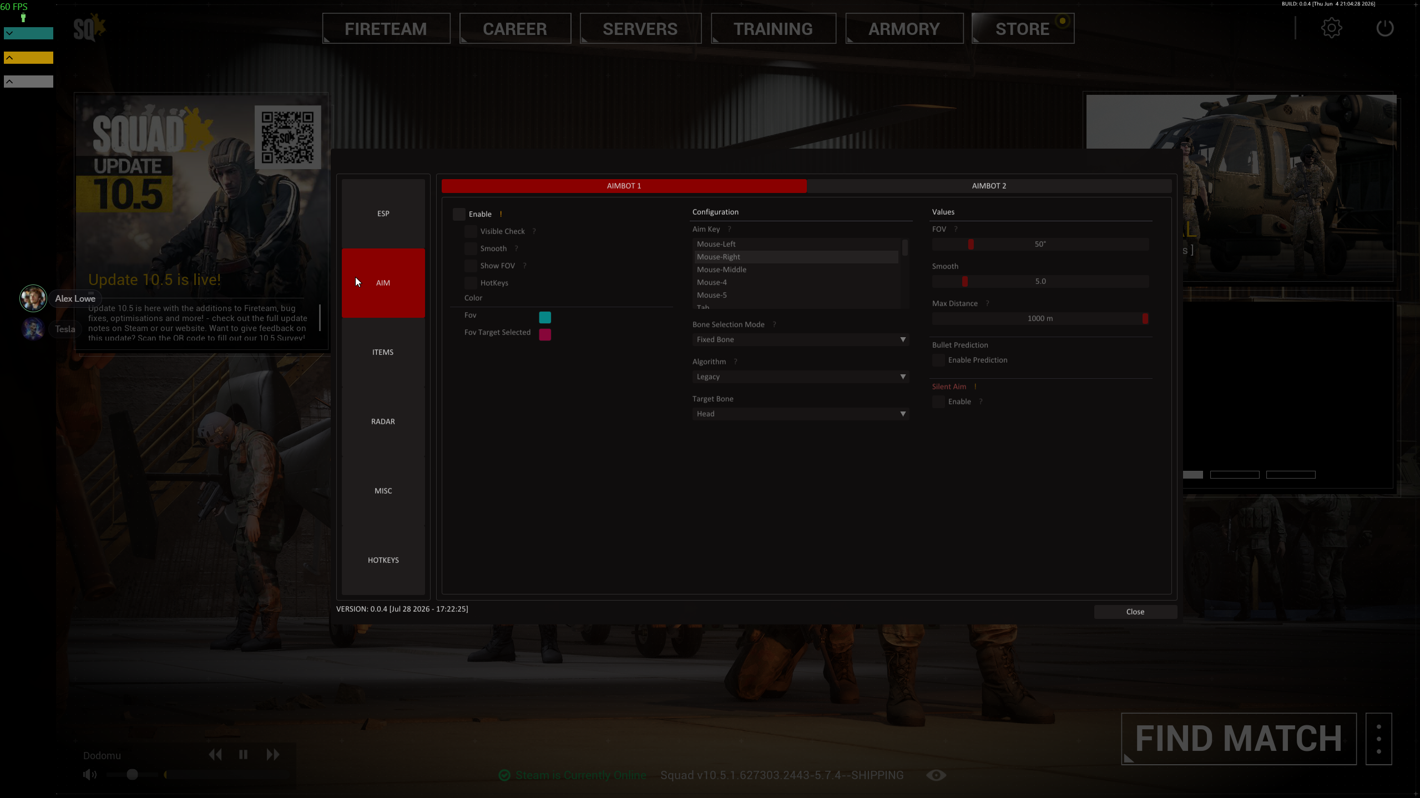Click the Close button of the overlay menu

1135,612
